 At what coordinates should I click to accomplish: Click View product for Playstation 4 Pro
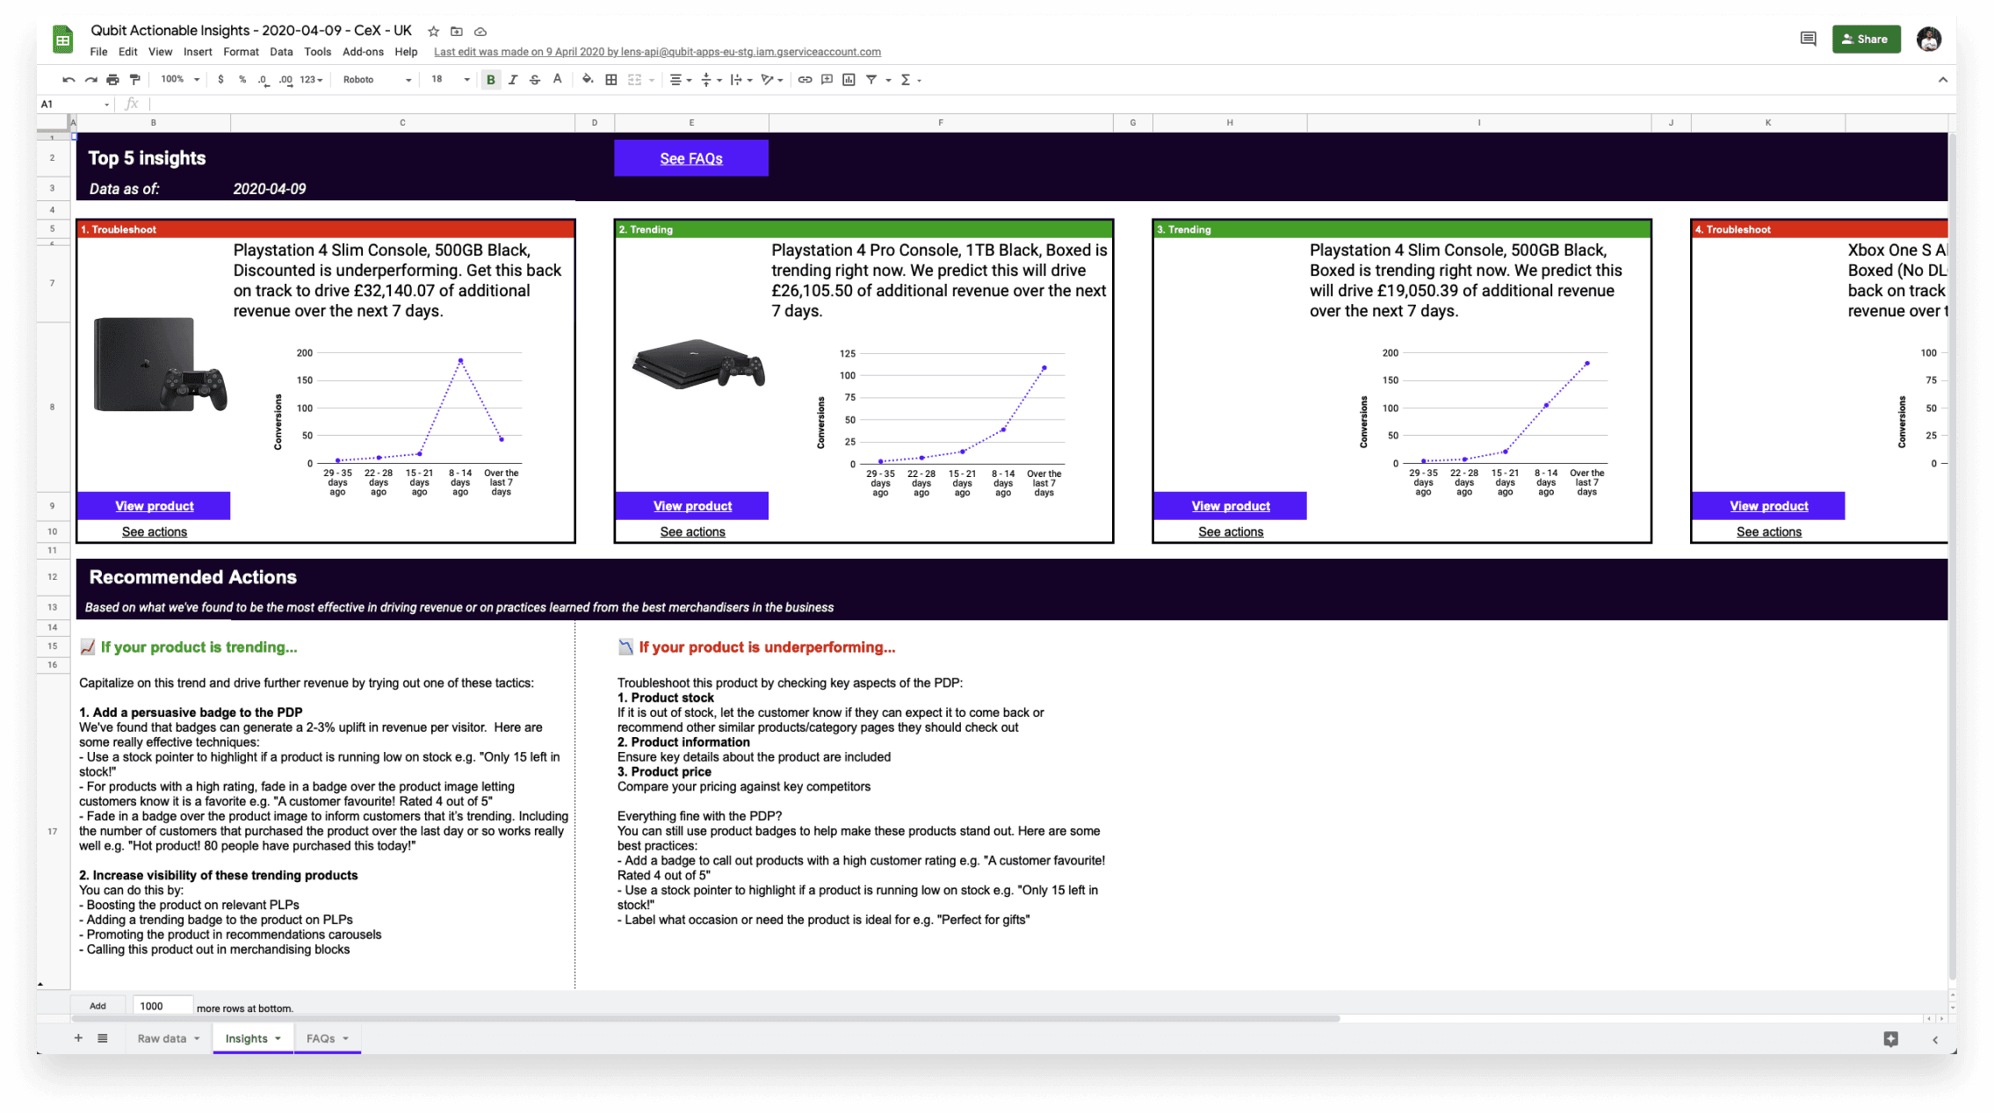692,506
